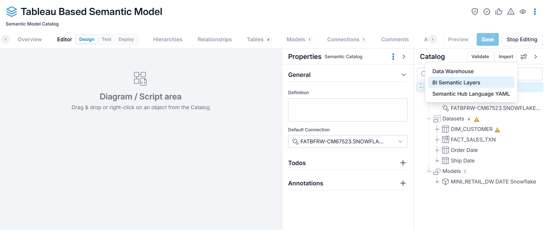Choose Data Warehouse from Import menu

471,71
